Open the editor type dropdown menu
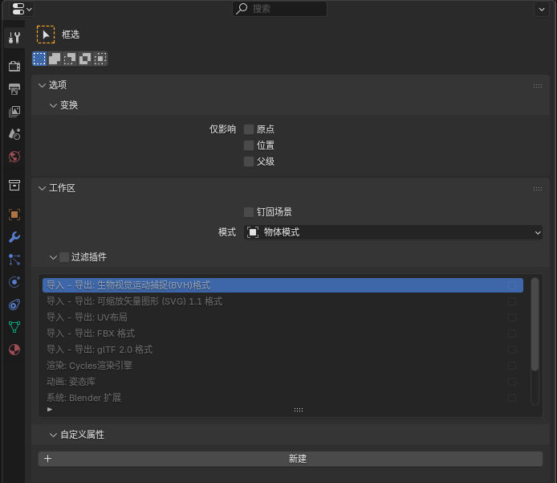Viewport: 557px width, 483px height. point(22,9)
